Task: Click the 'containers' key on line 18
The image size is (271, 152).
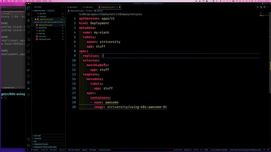Action: click(x=100, y=98)
